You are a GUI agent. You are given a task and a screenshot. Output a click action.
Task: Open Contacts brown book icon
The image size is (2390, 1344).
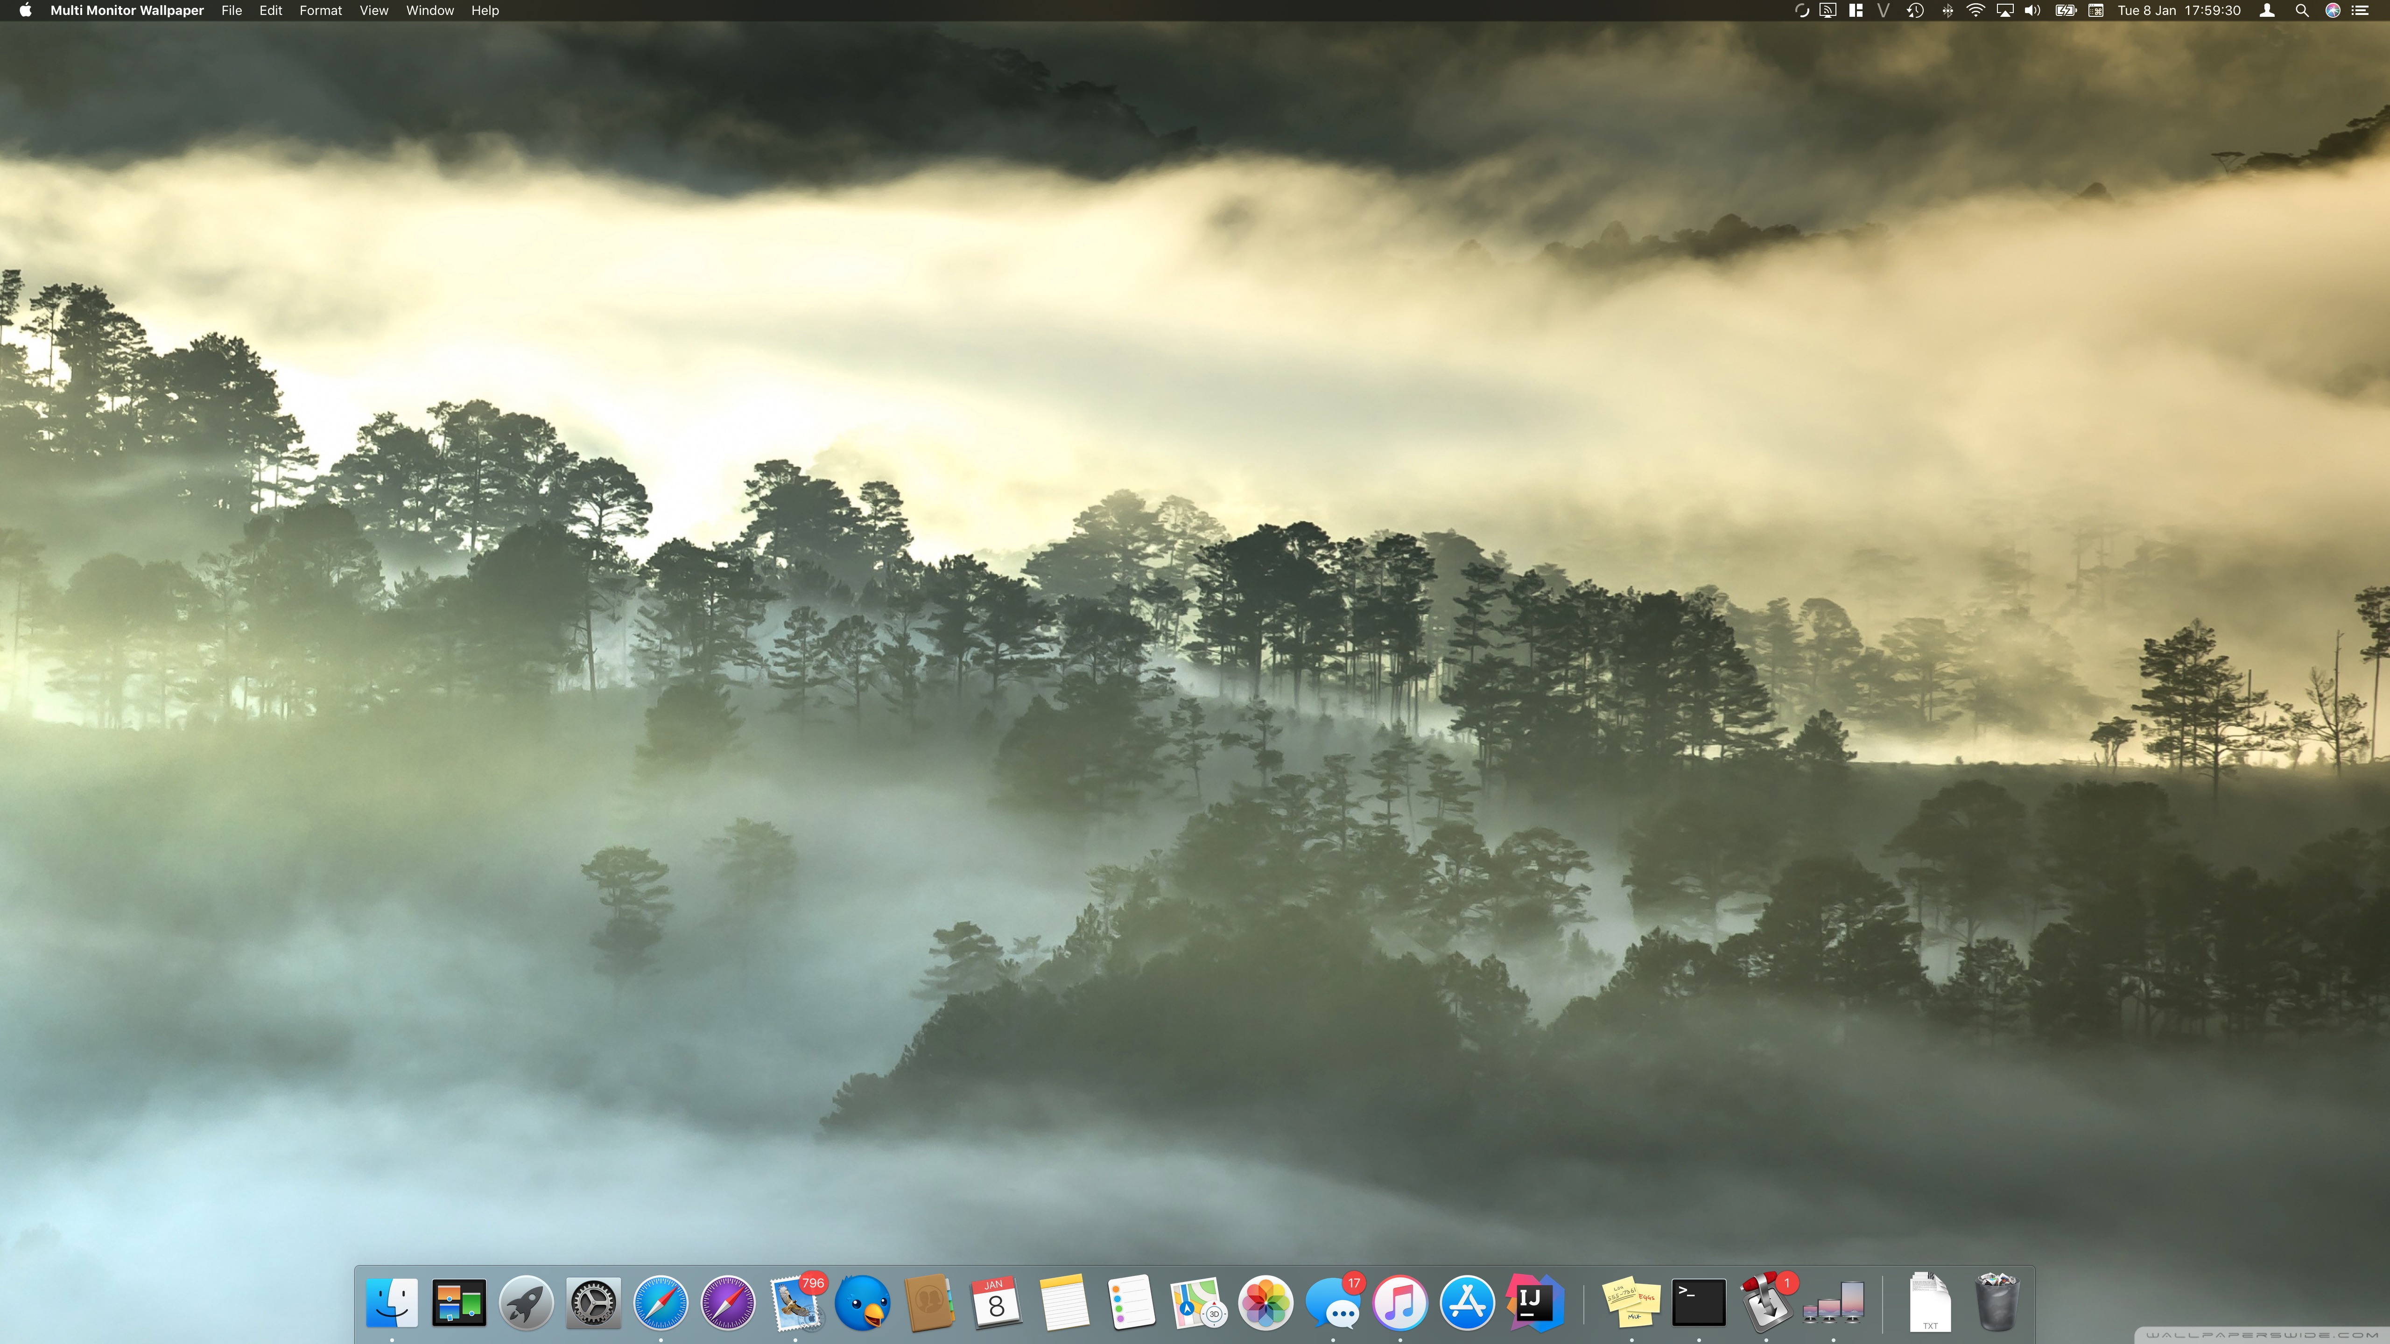929,1302
